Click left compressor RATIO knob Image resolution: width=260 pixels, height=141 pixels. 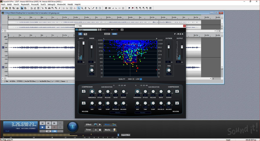(116, 91)
